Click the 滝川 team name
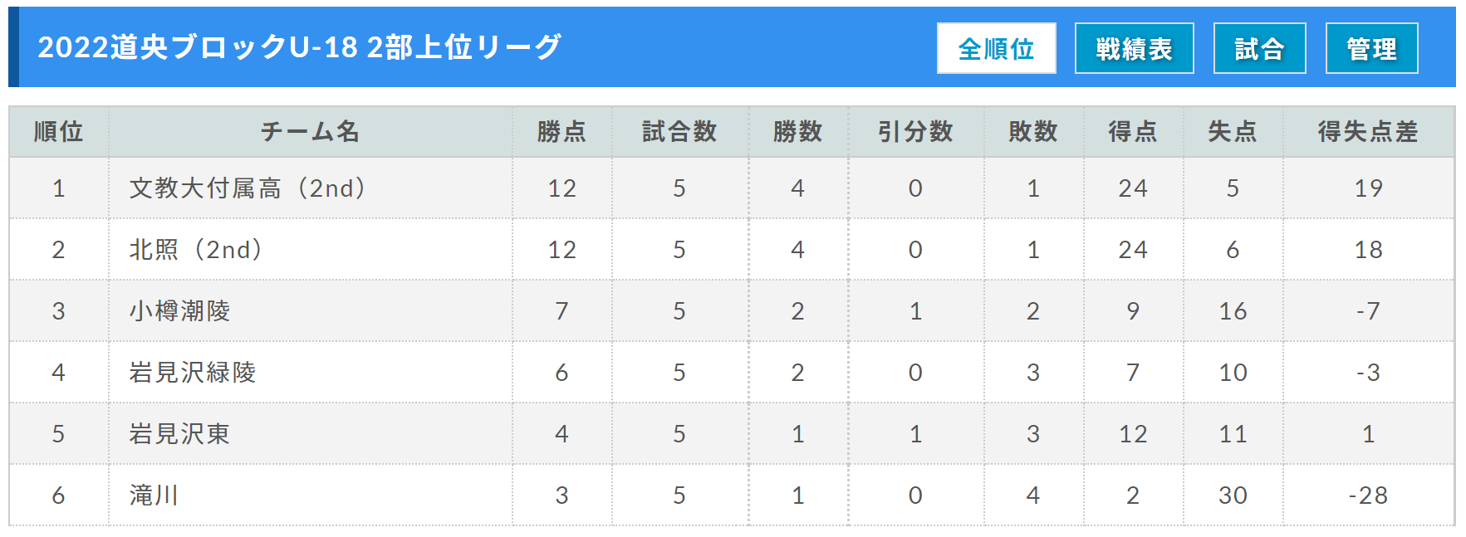1466x537 pixels. (154, 496)
